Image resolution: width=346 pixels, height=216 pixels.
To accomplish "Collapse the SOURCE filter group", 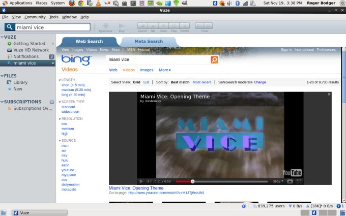I will coord(60,140).
